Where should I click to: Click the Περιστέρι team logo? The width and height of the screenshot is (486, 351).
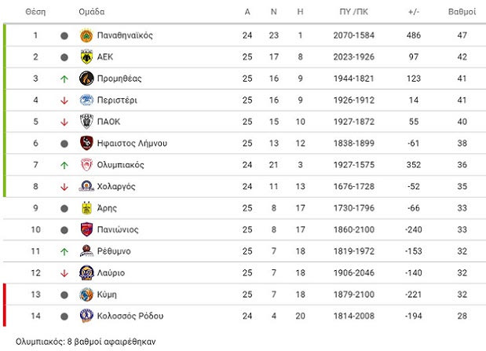click(86, 101)
